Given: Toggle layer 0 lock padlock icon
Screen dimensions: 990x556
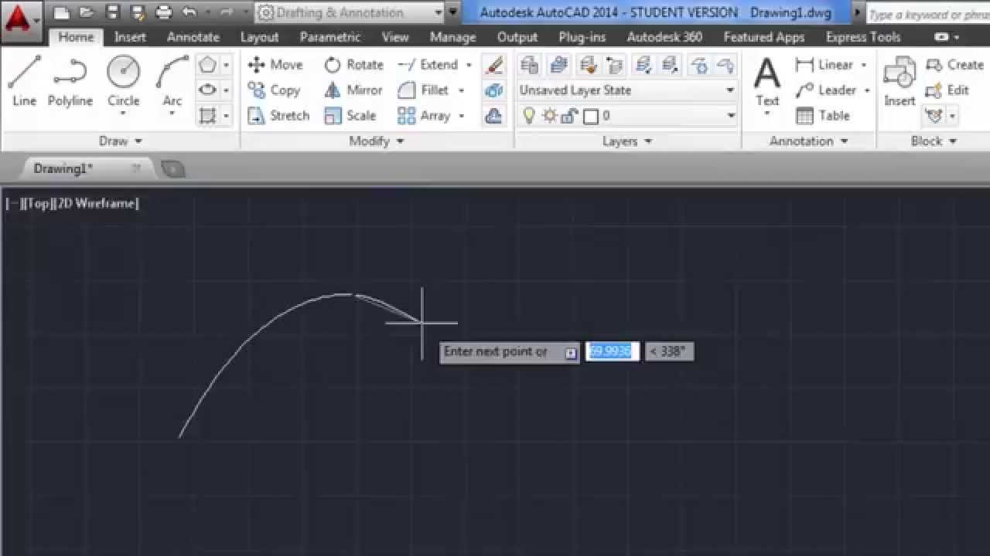Looking at the screenshot, I should pos(569,116).
